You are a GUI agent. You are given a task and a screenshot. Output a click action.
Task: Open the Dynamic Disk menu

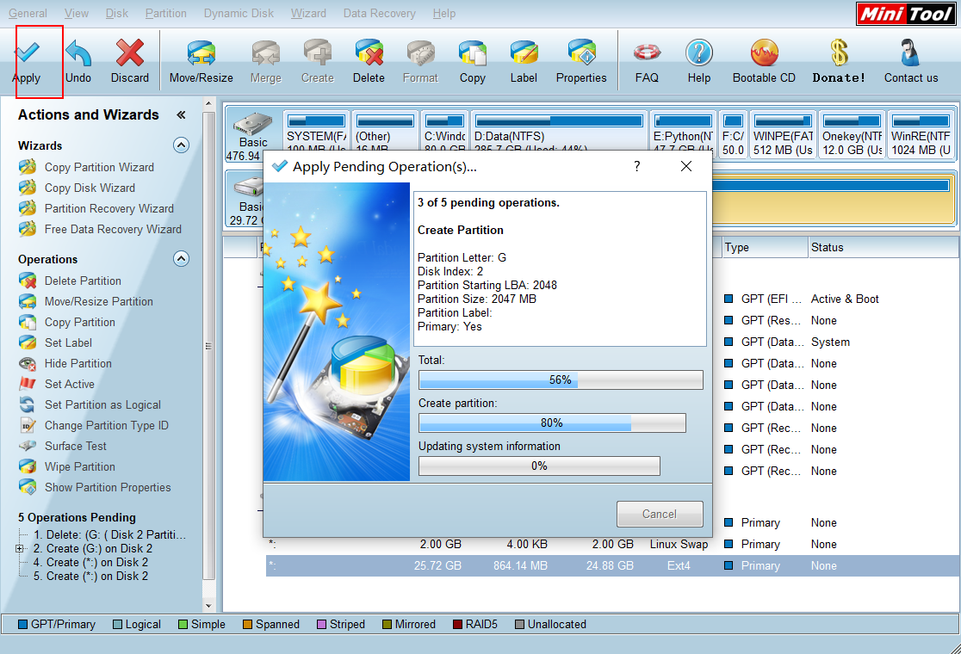tap(238, 13)
